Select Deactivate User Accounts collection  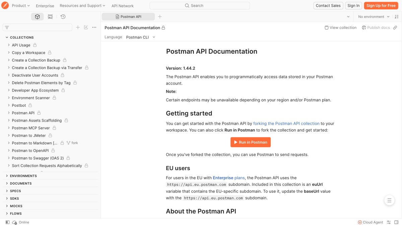pyautogui.click(x=35, y=75)
